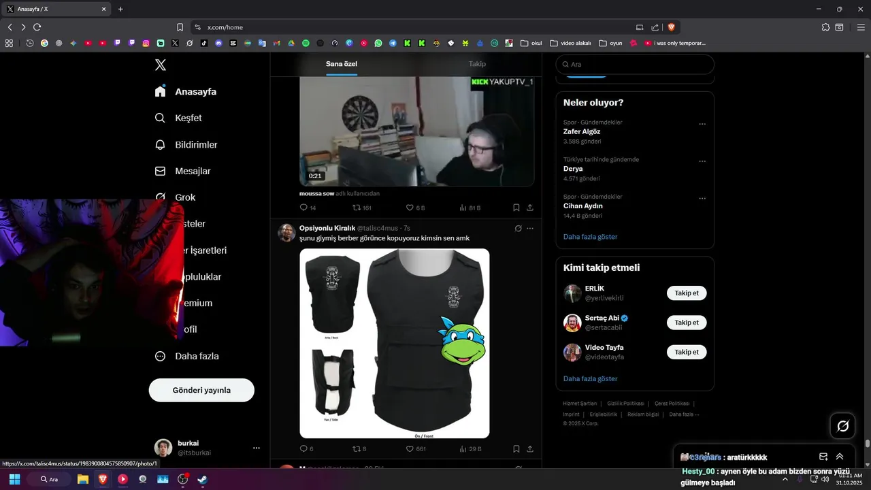871x490 pixels.
Task: Open more options on Opsiyonlu Kiralık post
Action: pyautogui.click(x=530, y=229)
